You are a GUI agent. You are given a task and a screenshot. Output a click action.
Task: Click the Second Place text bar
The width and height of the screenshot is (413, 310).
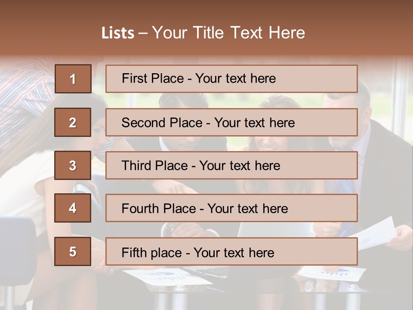[x=231, y=122]
